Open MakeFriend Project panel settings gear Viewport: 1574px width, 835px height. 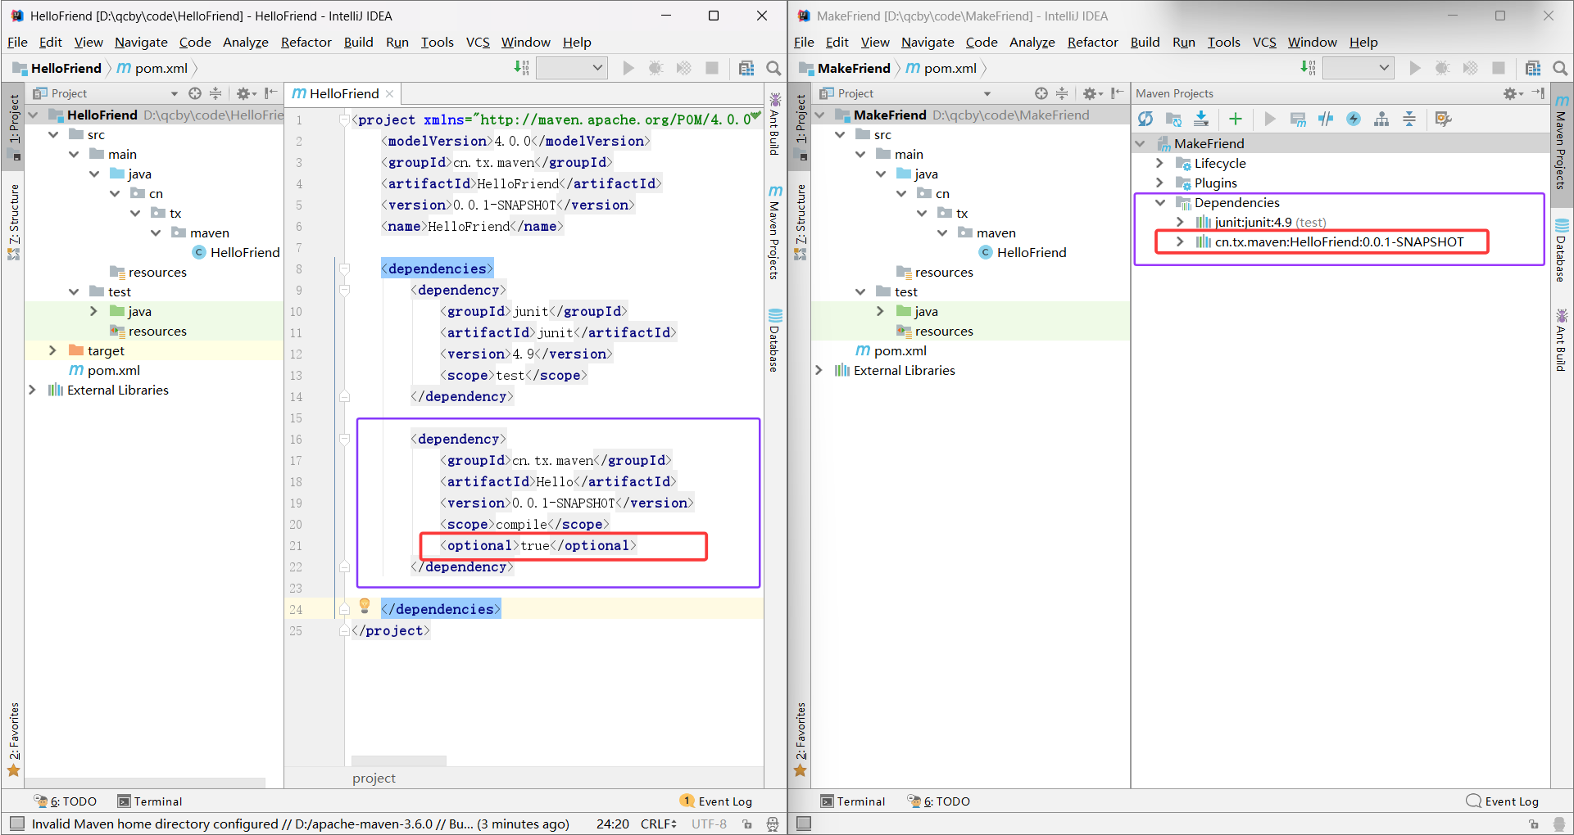coord(1093,93)
